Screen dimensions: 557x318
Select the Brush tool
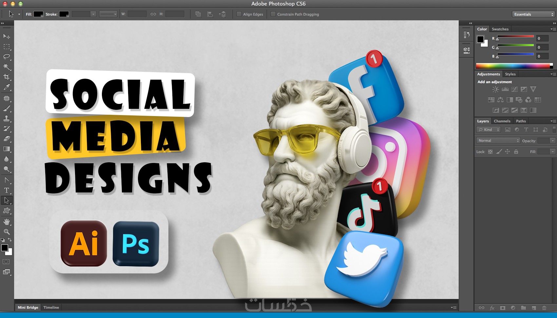coord(7,109)
